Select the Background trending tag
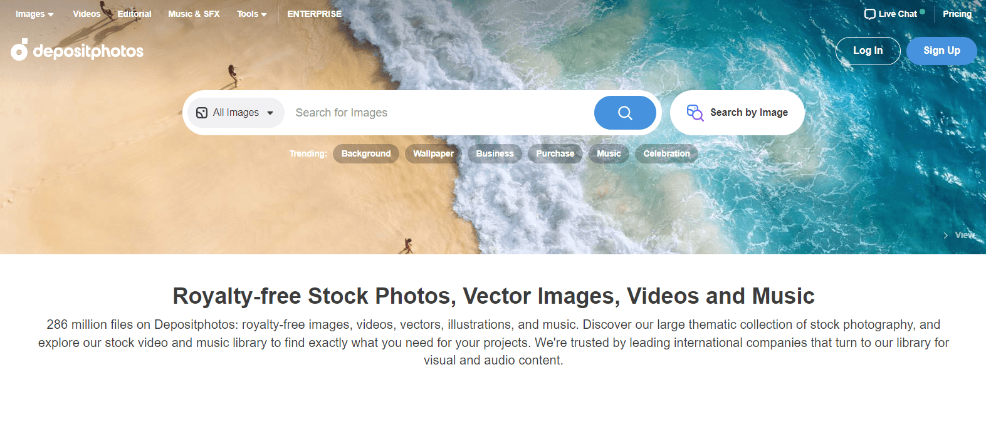The height and width of the screenshot is (429, 986). [x=366, y=153]
